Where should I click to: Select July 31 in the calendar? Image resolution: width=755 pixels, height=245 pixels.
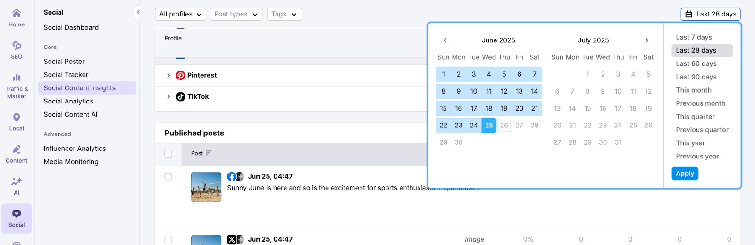tap(618, 142)
